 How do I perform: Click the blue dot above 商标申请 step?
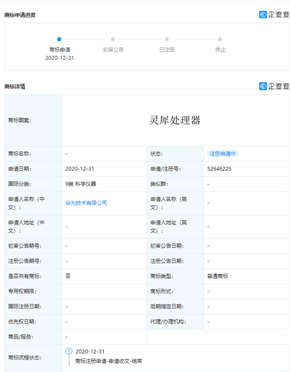coord(59,39)
